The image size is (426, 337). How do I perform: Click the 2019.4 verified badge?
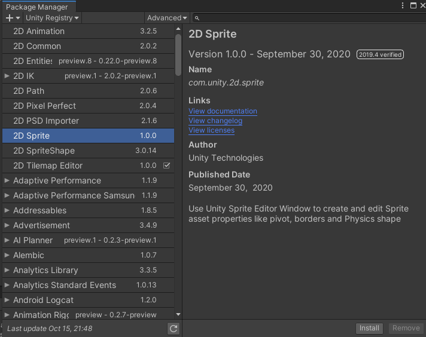(x=380, y=54)
